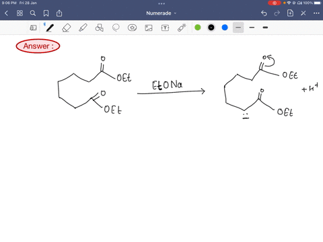Choose the black pen color

point(211,28)
